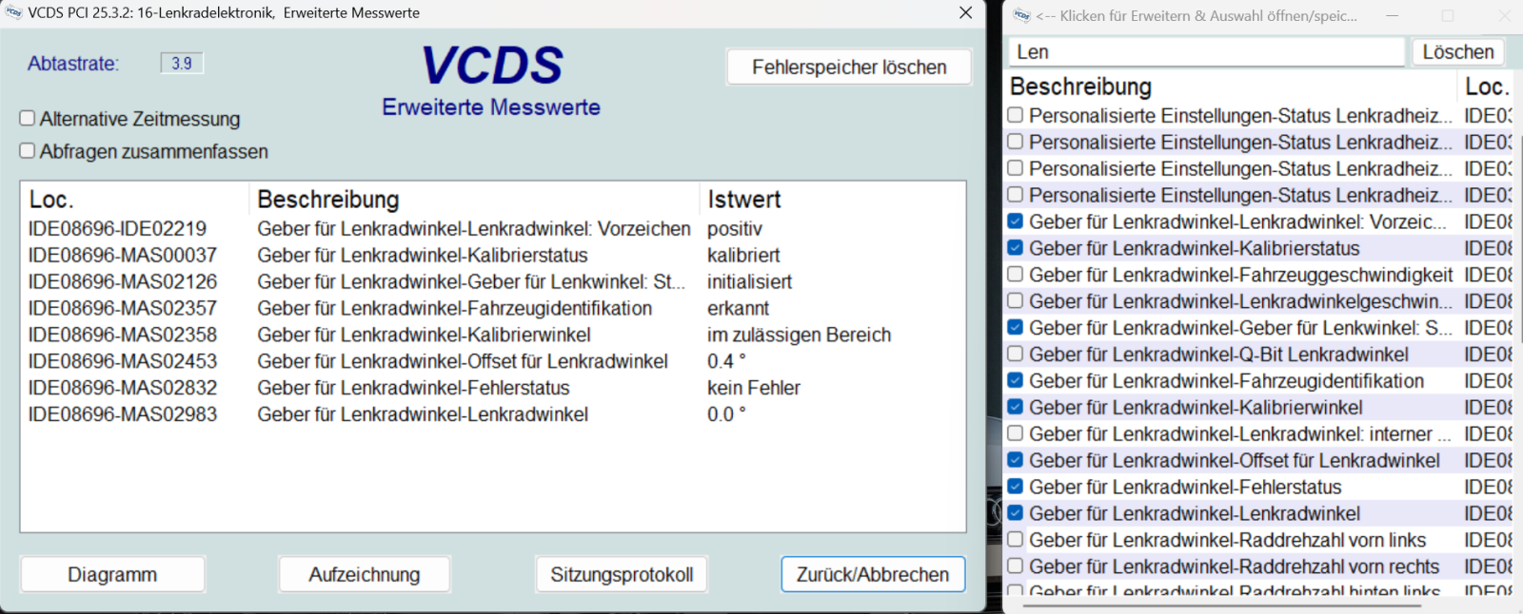Click Fehlerspeicher löschen button
The width and height of the screenshot is (1523, 614).
(849, 67)
